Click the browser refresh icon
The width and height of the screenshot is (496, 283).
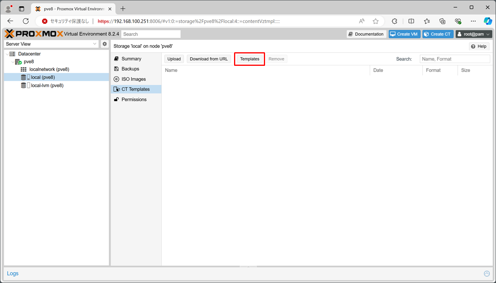click(26, 21)
